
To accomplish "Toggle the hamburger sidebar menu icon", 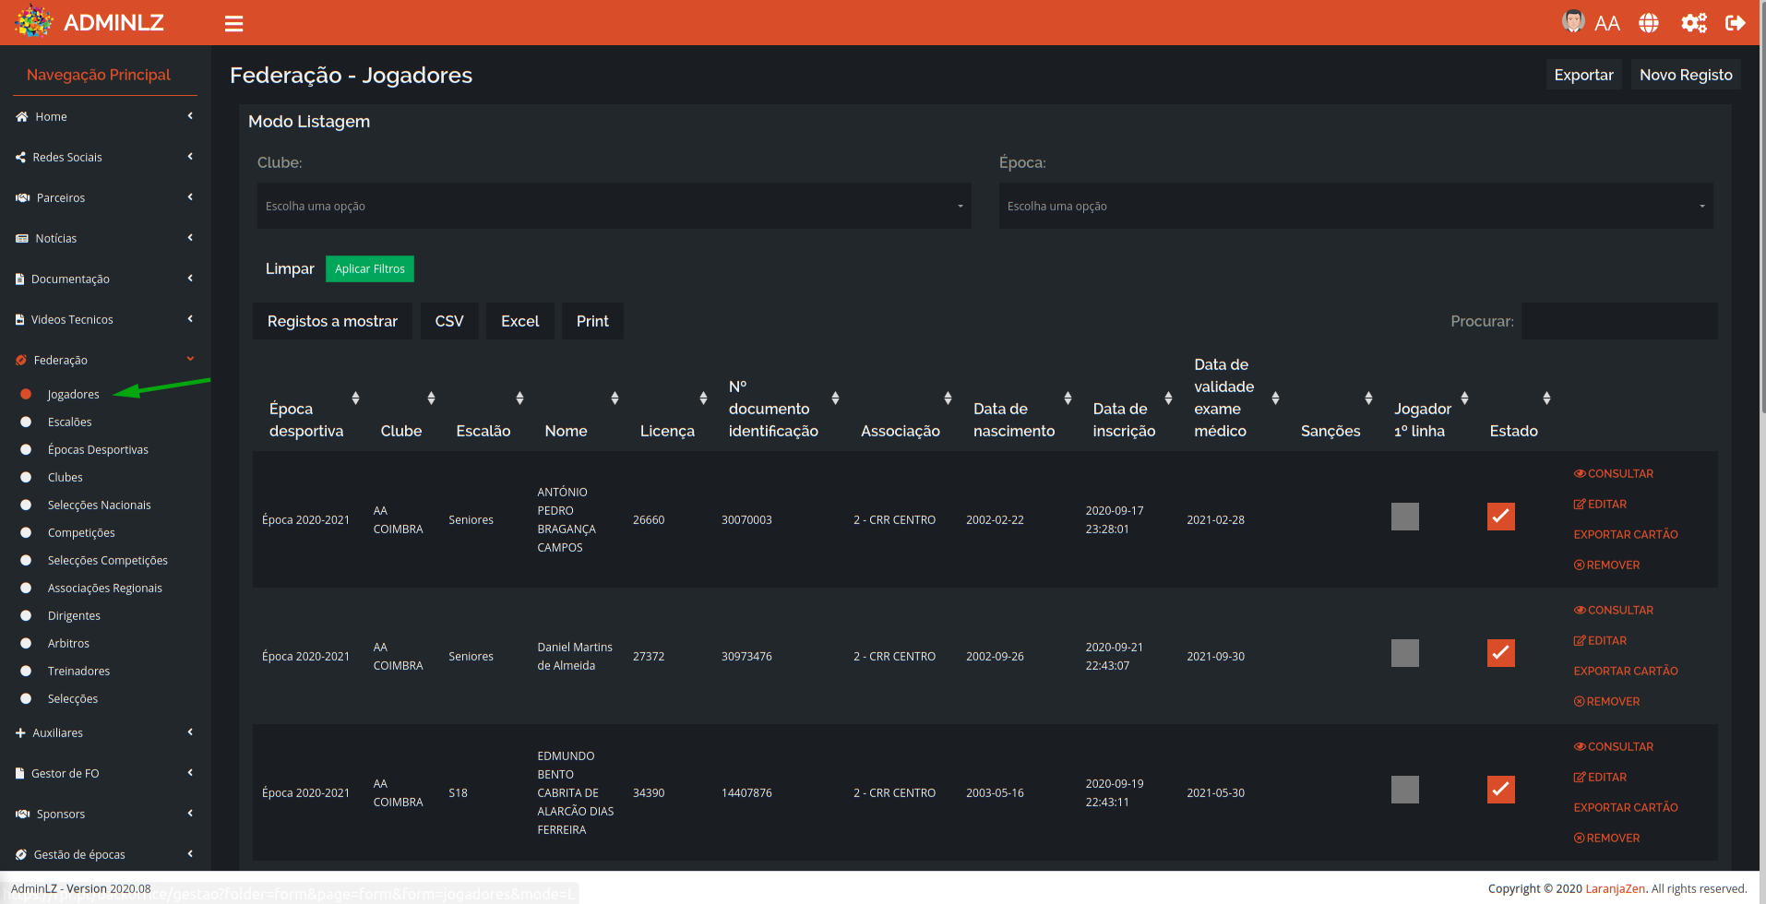I will pos(233,24).
